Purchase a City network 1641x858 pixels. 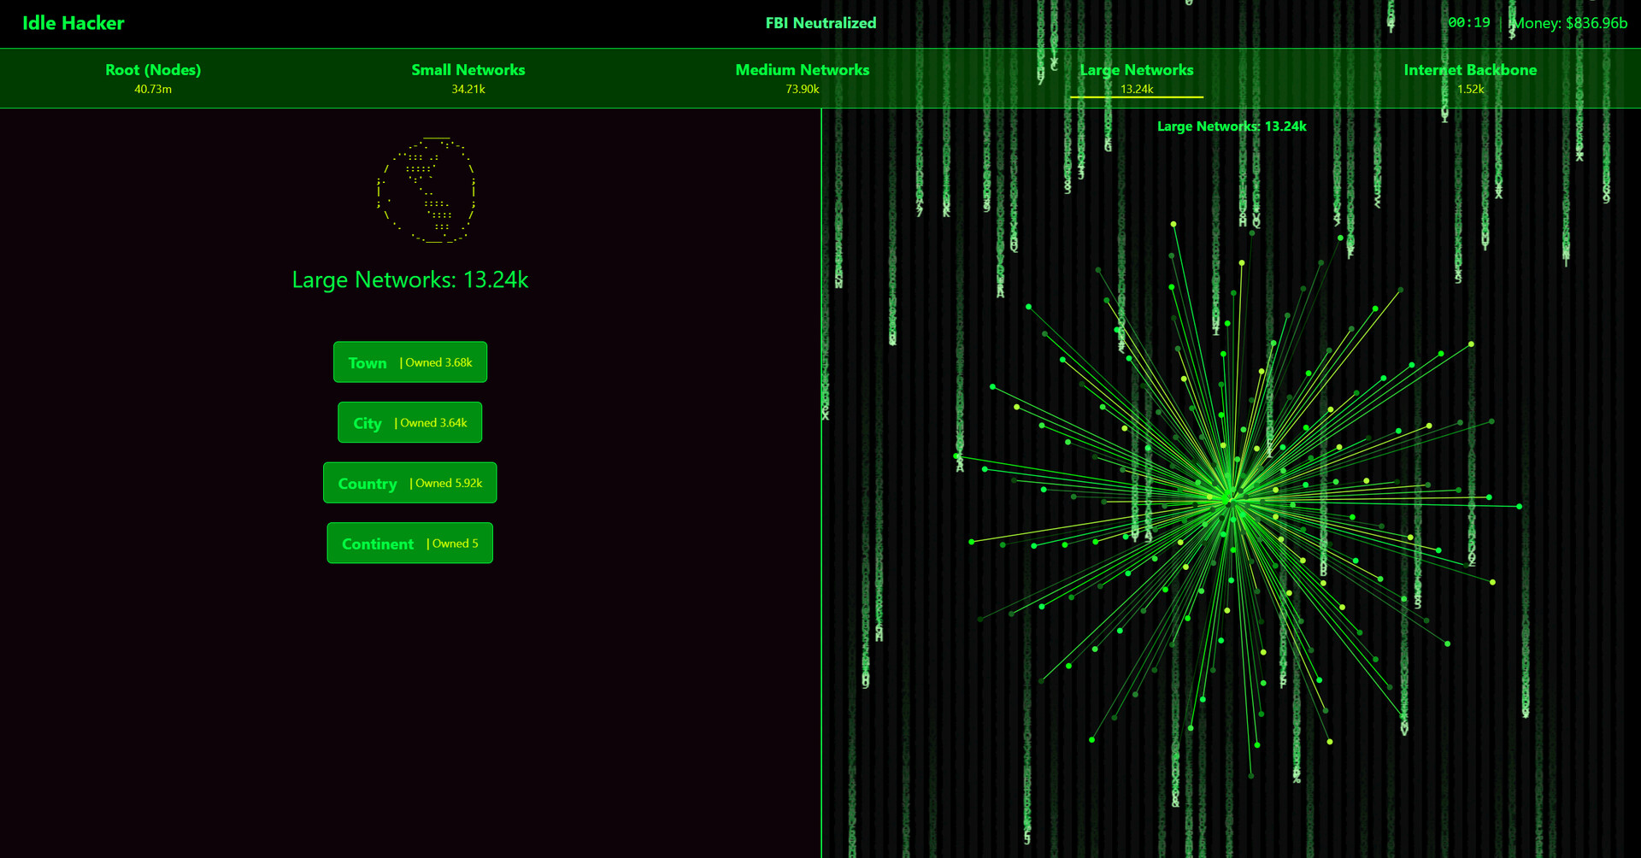409,423
